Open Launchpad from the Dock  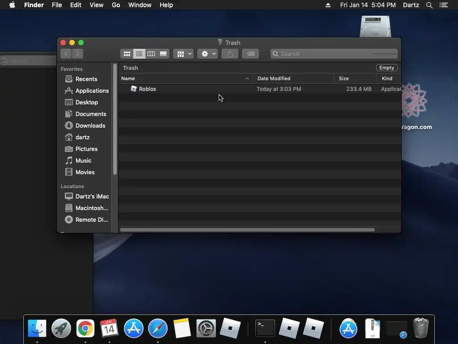(61, 328)
